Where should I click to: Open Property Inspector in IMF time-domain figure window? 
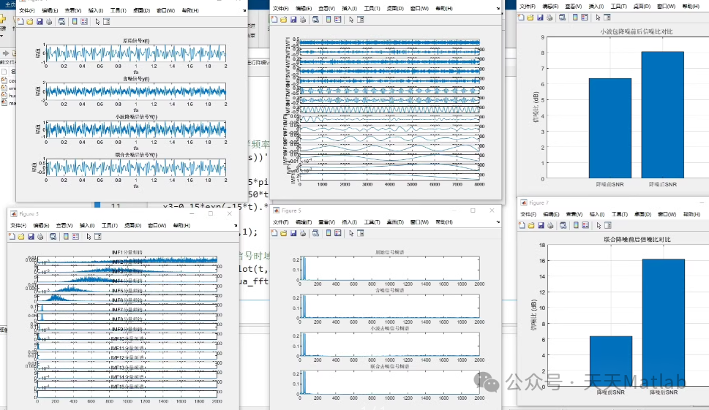click(x=361, y=20)
